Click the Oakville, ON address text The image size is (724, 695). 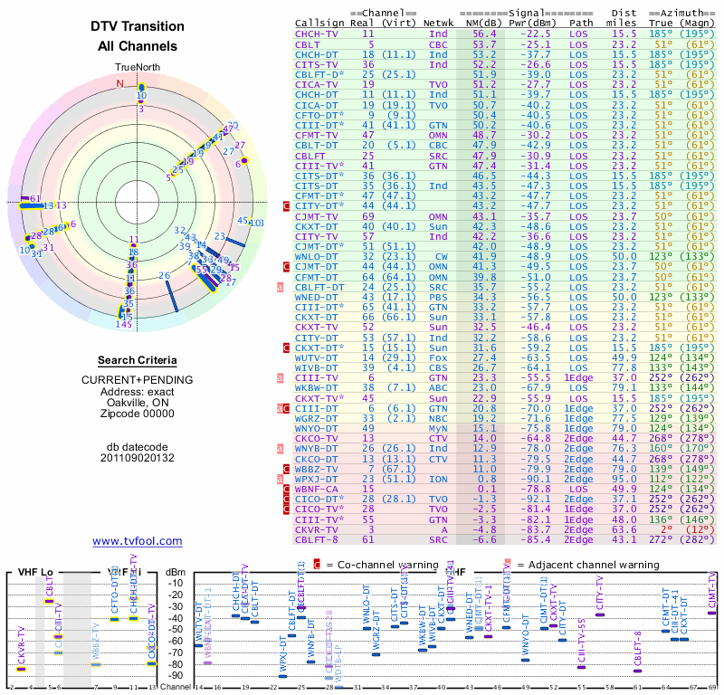[138, 403]
